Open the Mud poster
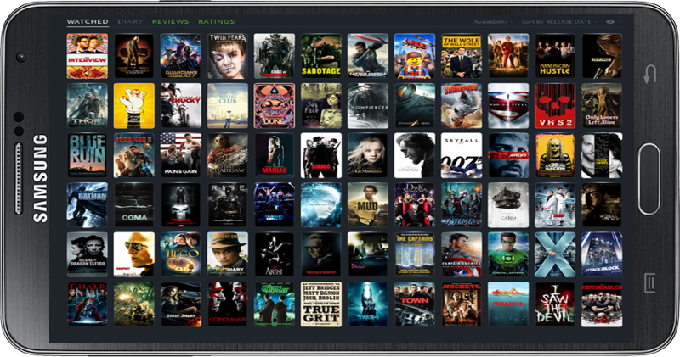Viewport: 680px width, 357px height. click(x=368, y=205)
